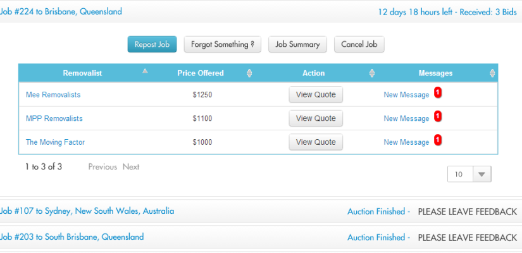Click the Messages column header
The image size is (522, 253).
435,73
